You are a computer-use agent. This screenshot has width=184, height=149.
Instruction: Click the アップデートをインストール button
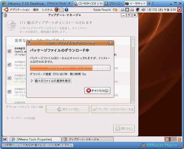tap(113, 109)
